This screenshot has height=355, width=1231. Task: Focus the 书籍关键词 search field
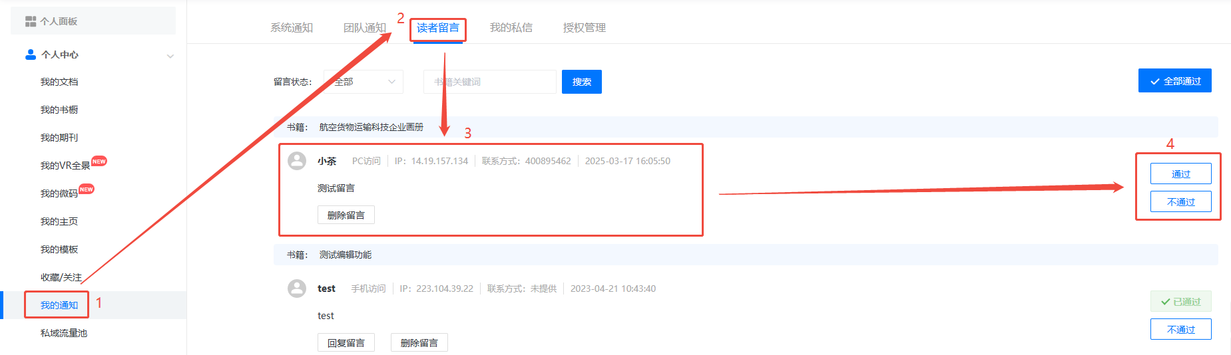489,82
